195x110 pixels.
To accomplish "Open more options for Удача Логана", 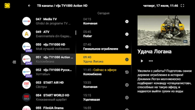I will pyautogui.click(x=151, y=61).
